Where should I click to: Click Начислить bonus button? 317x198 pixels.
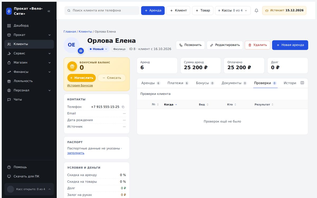coord(82,78)
